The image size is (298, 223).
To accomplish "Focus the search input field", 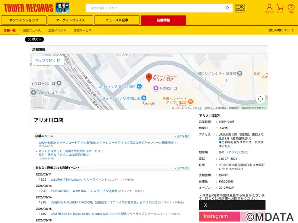I will [156, 8].
